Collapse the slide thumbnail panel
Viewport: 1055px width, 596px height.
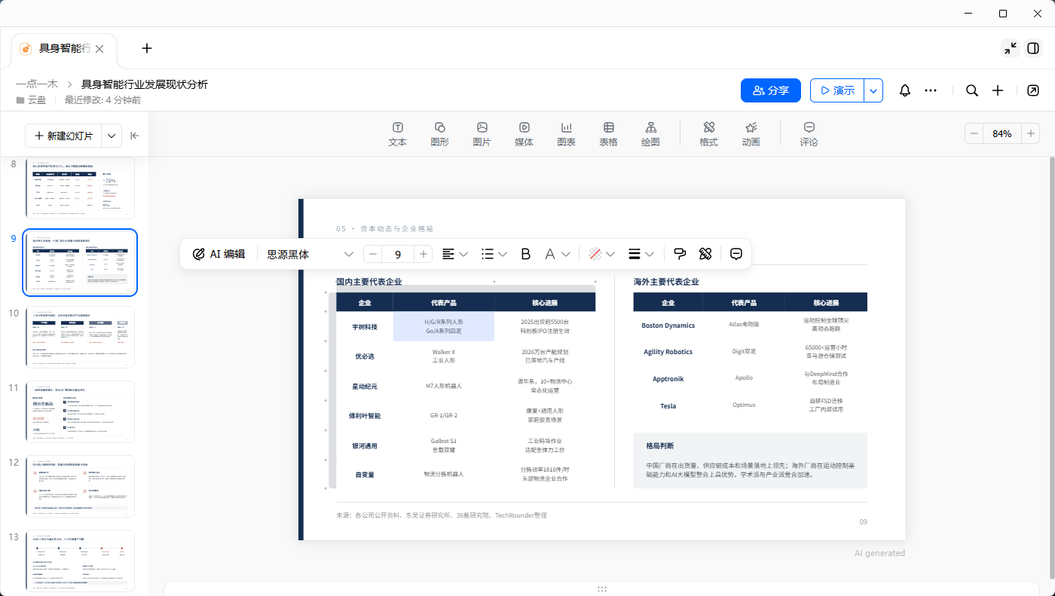(135, 136)
